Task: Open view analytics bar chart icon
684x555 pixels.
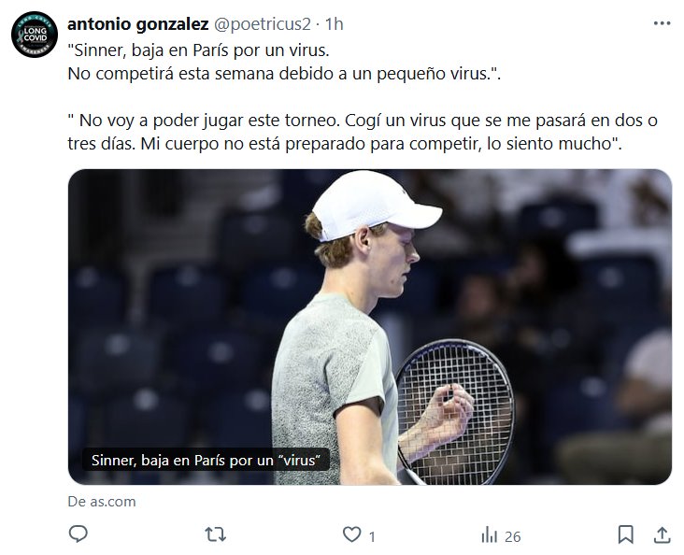Action: 489,534
